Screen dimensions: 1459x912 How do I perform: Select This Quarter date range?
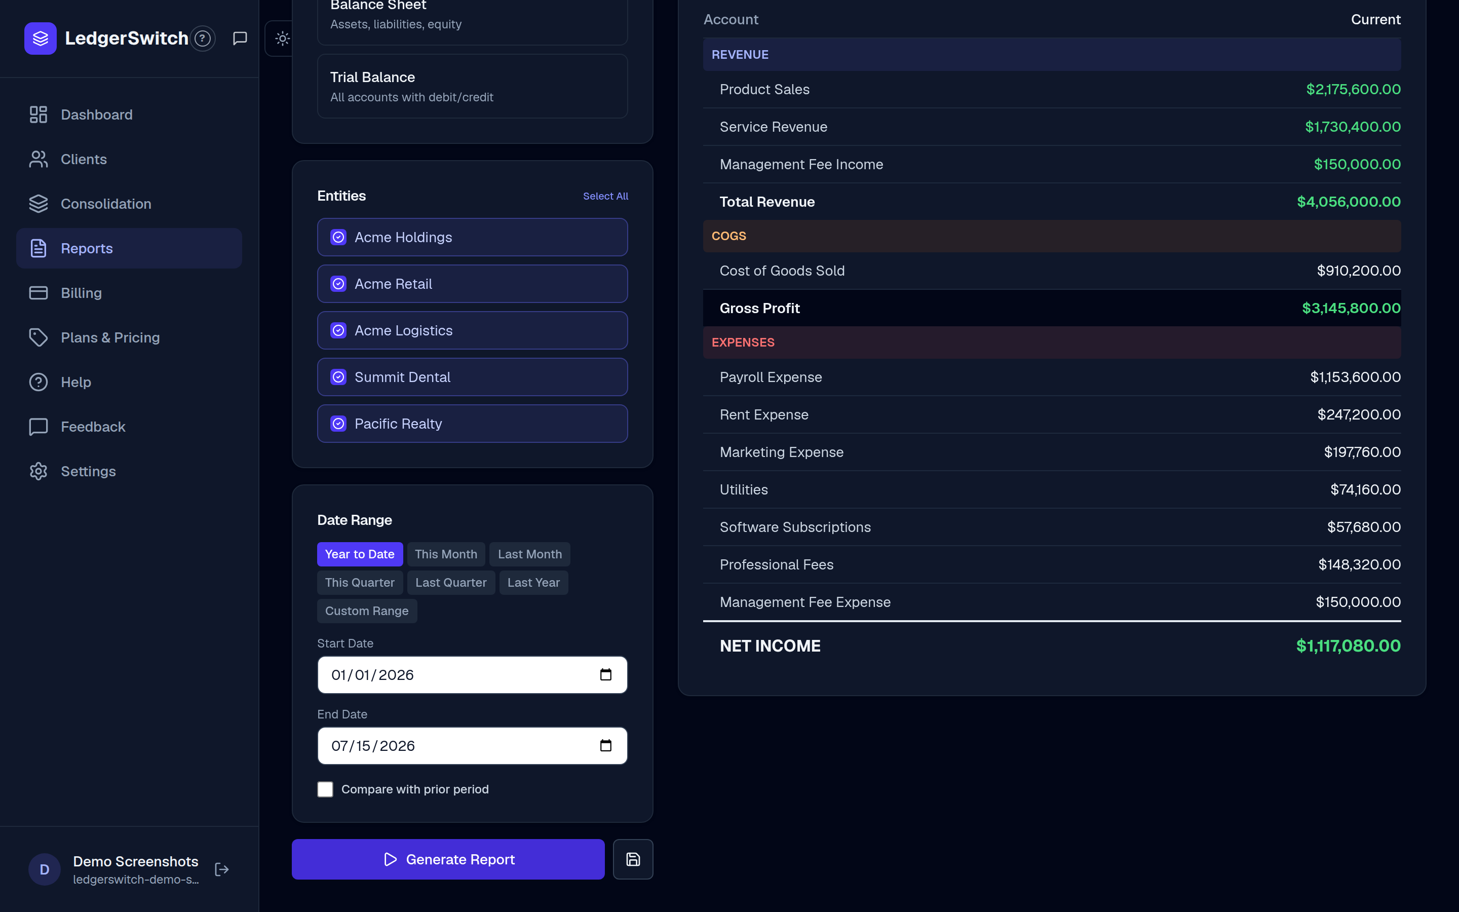(360, 583)
